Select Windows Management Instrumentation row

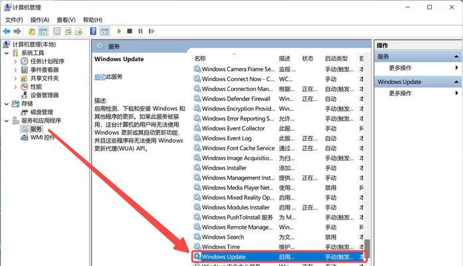click(278, 178)
